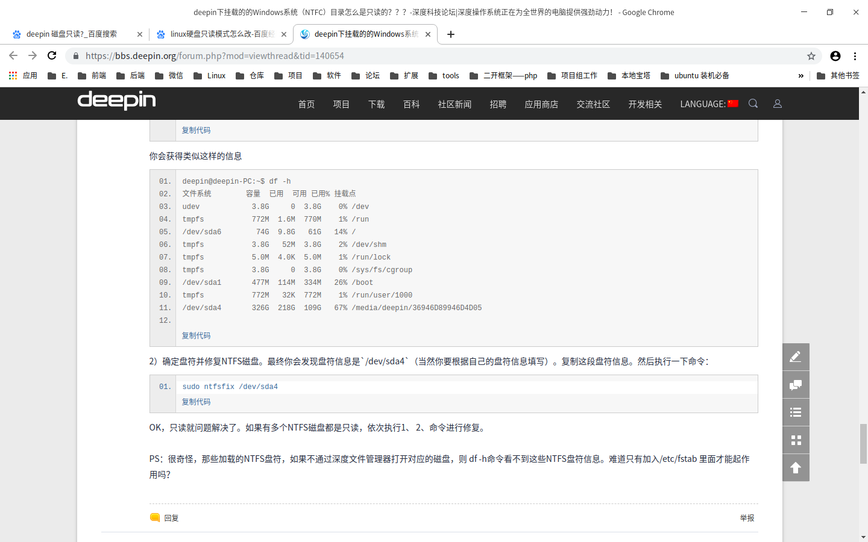The image size is (868, 542).
Task: Click the grid floating sidebar icon
Action: [x=796, y=440]
